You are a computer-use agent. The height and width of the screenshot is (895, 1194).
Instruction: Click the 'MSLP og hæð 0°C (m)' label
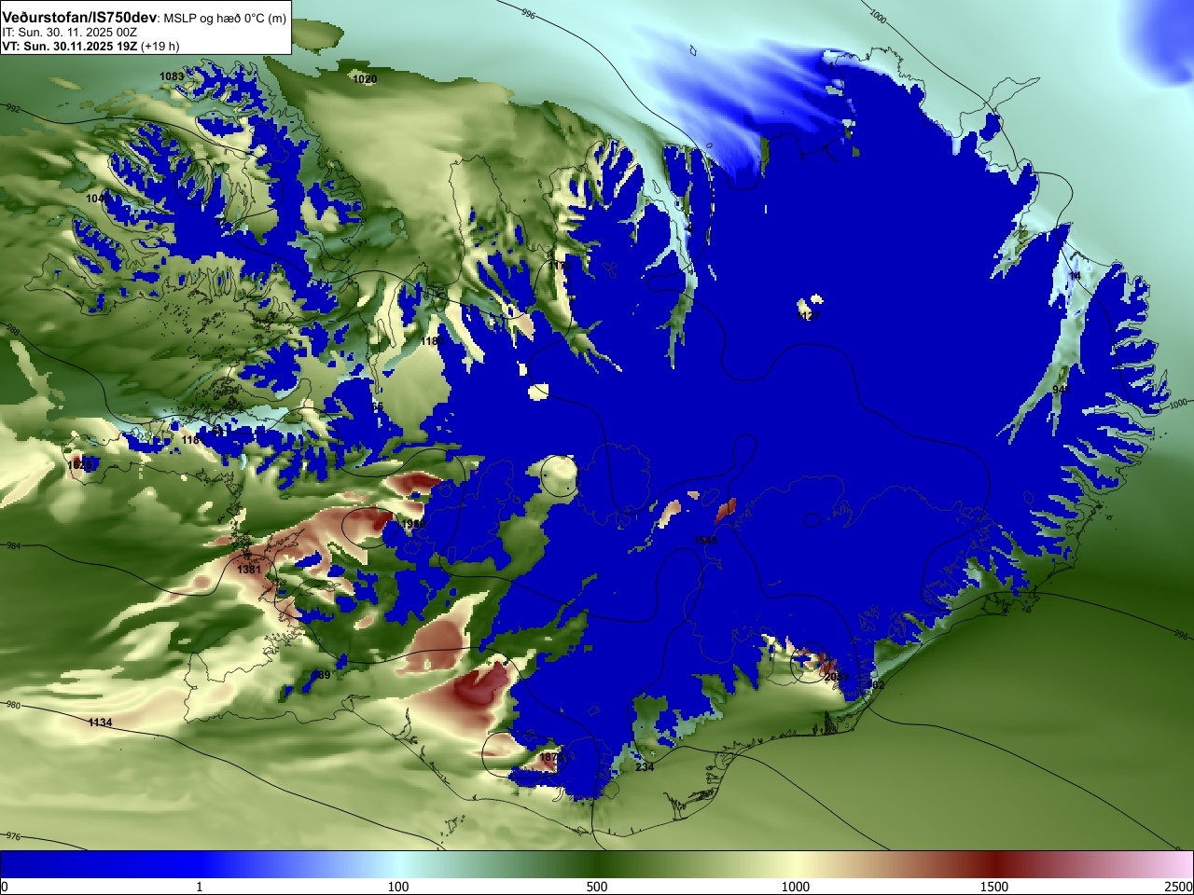225,19
